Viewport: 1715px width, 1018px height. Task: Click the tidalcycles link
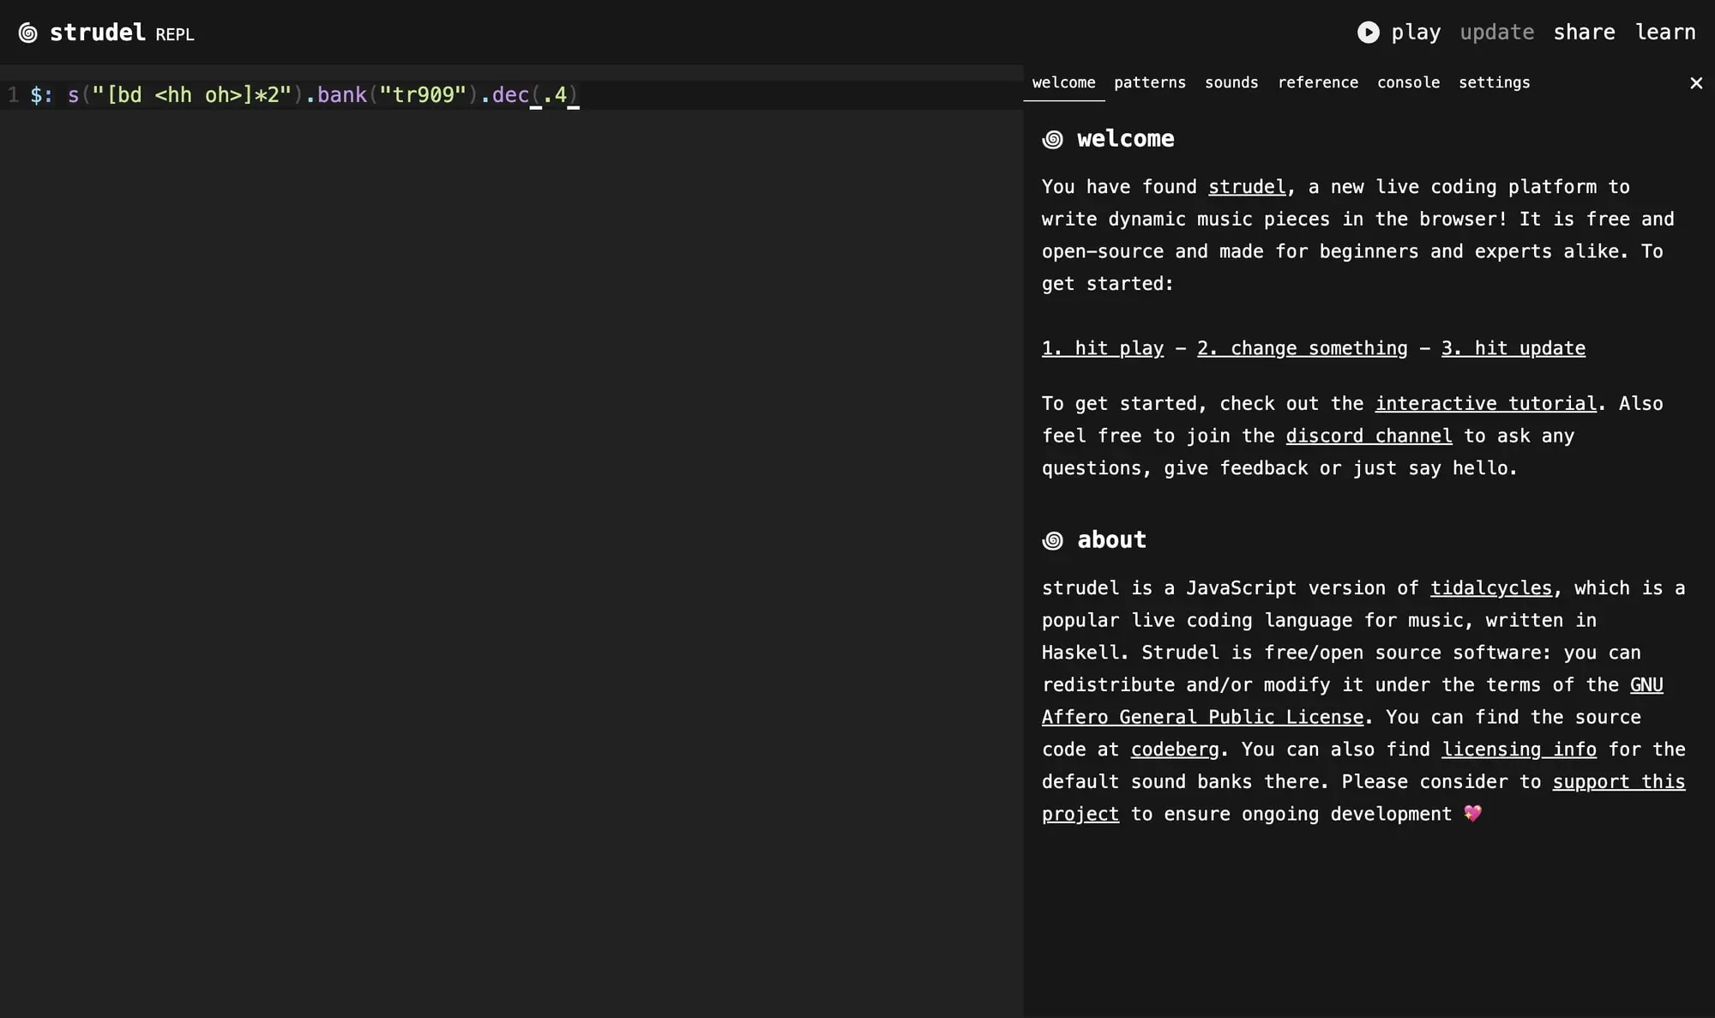[x=1490, y=588]
